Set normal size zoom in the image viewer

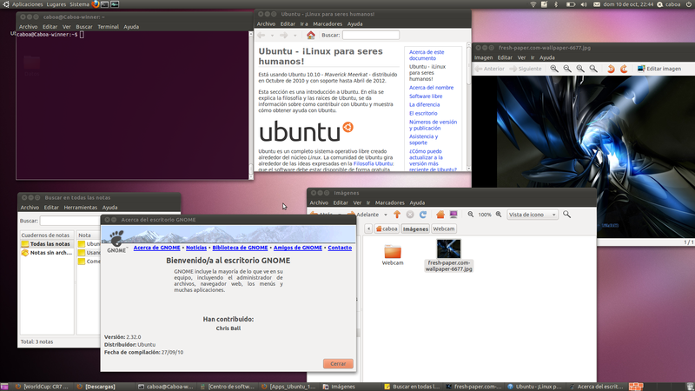pyautogui.click(x=580, y=69)
